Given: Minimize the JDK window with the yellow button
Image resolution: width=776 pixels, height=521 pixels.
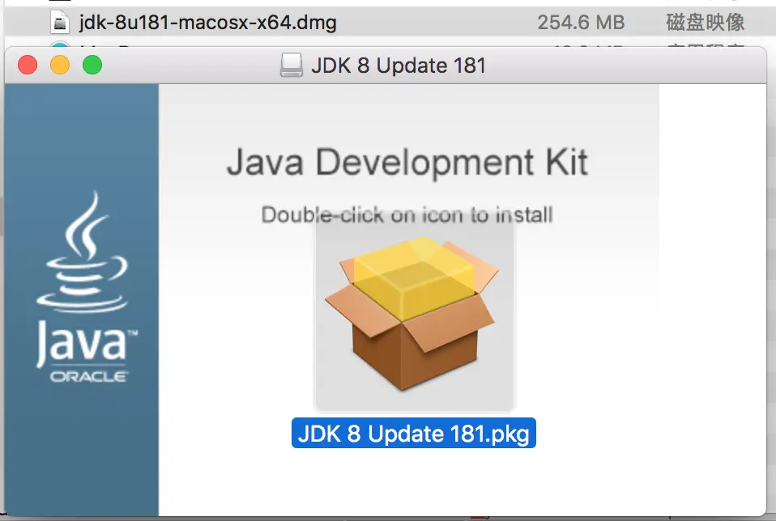Looking at the screenshot, I should 60,65.
